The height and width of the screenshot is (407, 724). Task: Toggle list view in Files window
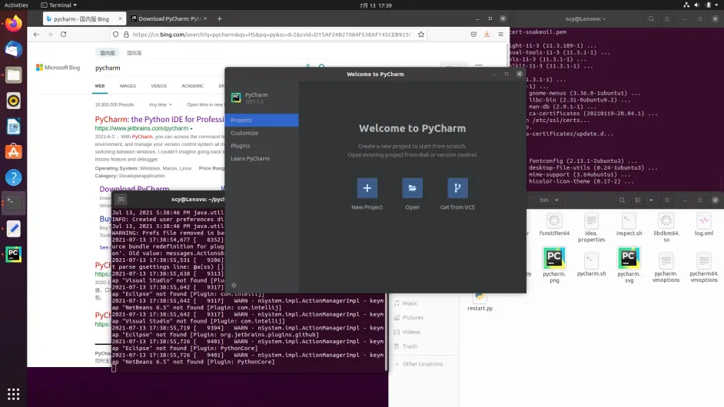tap(638, 200)
